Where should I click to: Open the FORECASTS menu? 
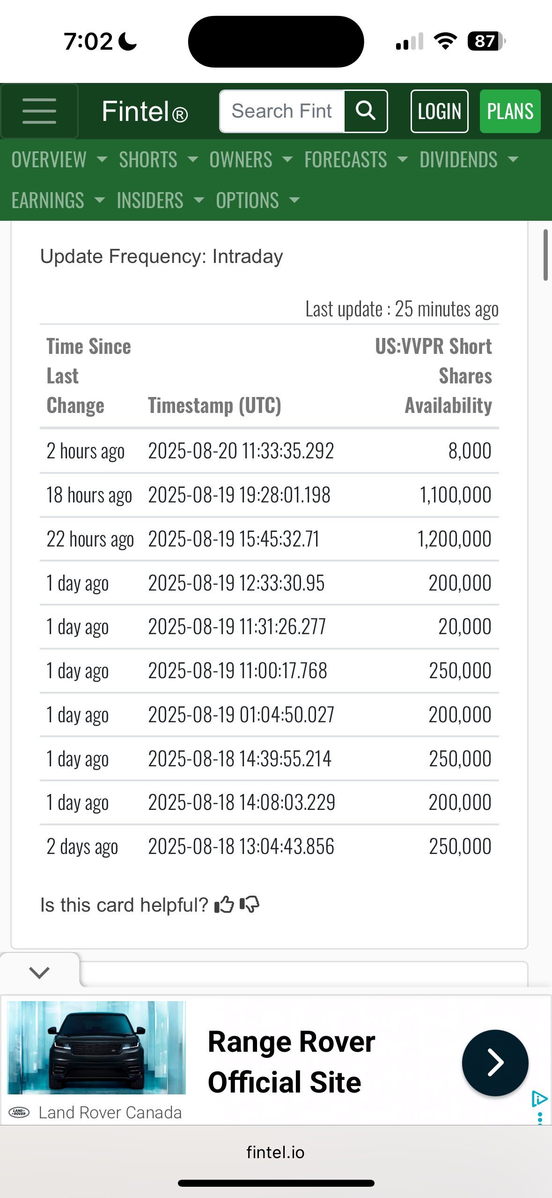click(356, 159)
